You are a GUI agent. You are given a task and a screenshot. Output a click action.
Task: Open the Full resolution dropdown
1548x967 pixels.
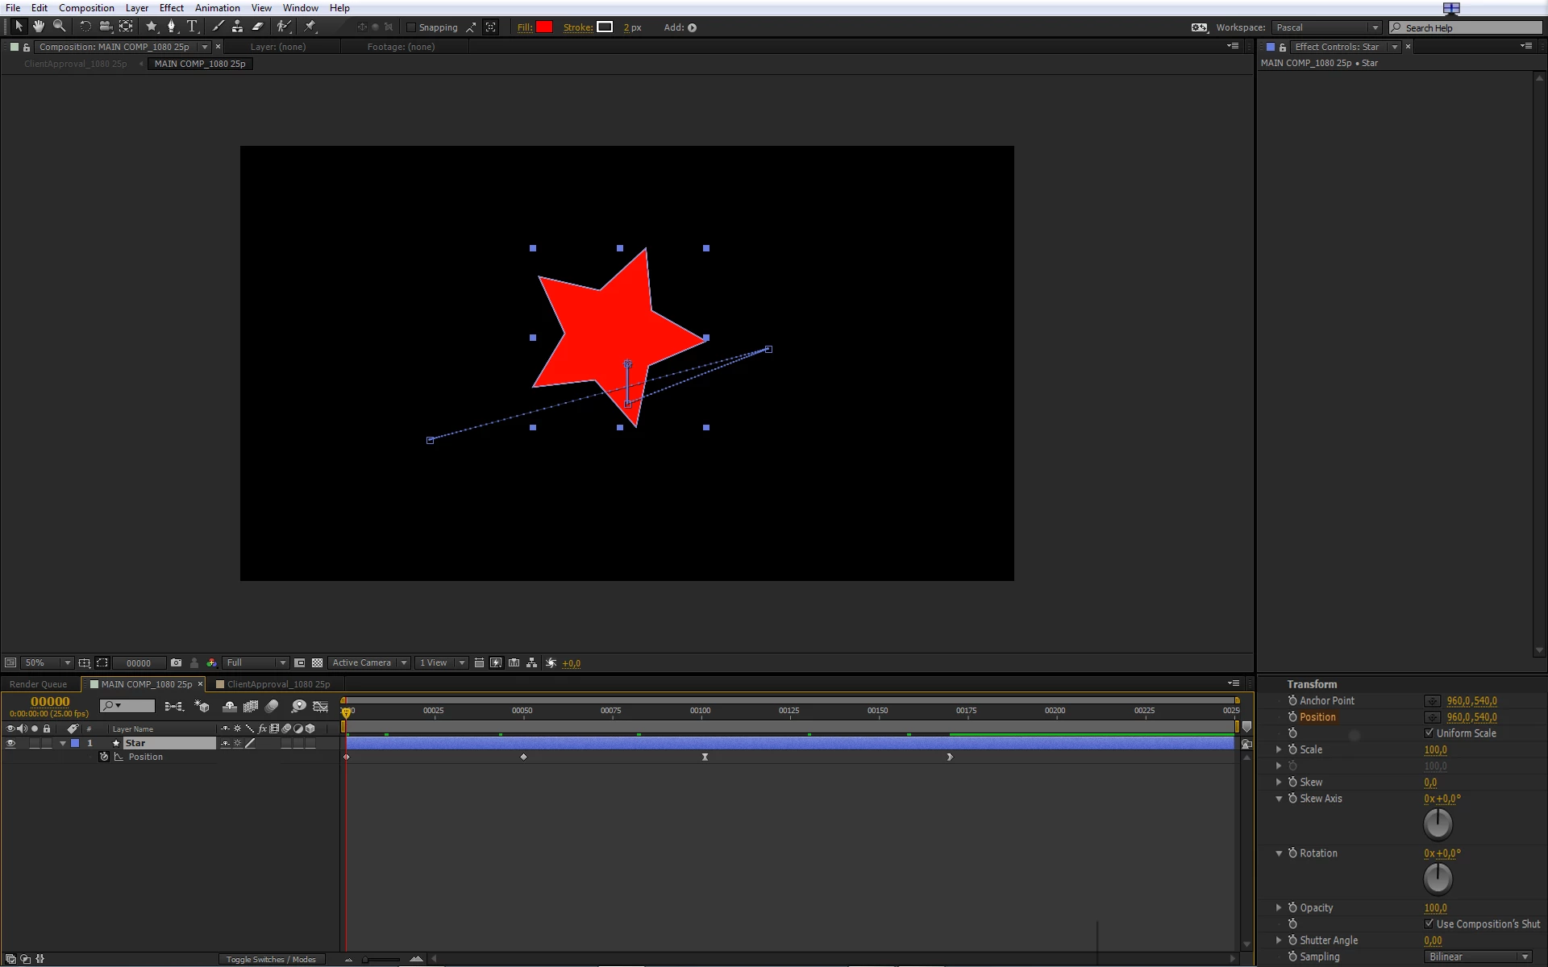[256, 662]
